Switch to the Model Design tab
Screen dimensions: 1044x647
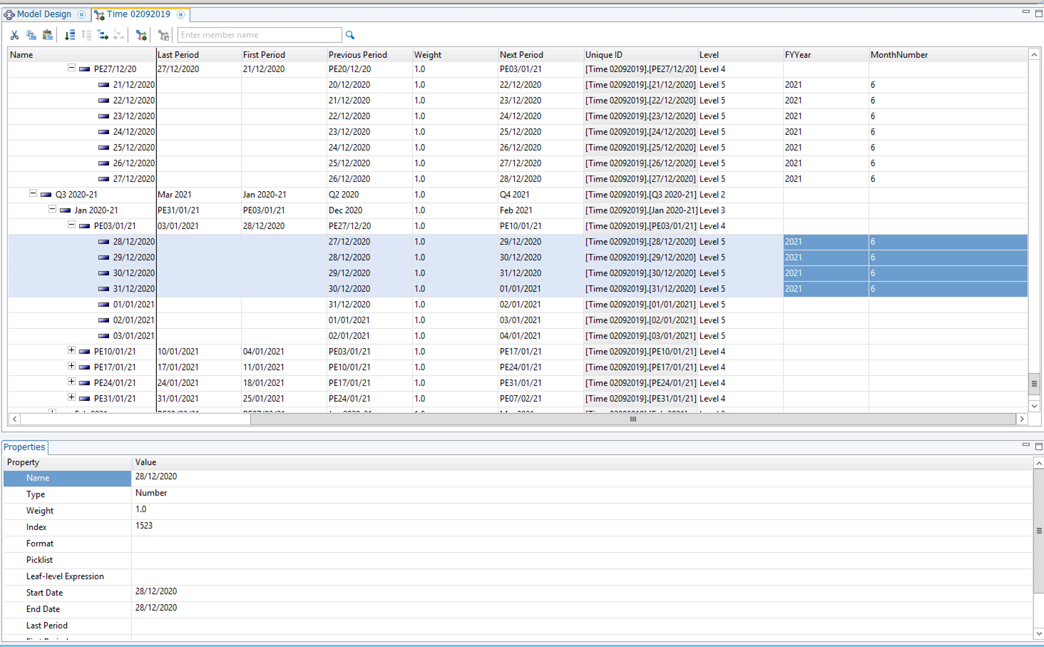pos(43,14)
